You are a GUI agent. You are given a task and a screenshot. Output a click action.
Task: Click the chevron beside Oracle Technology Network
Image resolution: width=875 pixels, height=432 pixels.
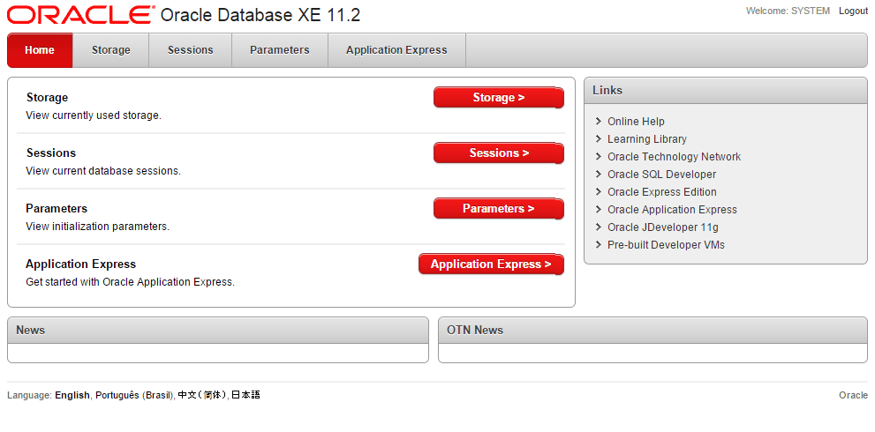[599, 157]
